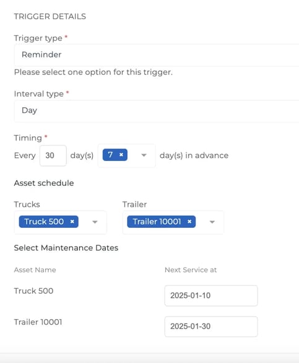Open the Trigger type Reminder selector
Screen dimensions: 299x363
[x=157, y=55]
